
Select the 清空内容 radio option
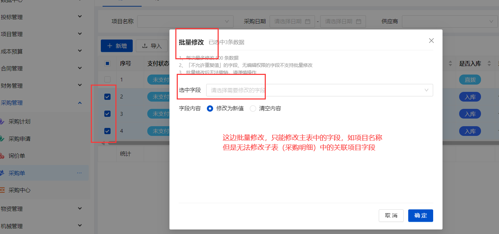252,108
